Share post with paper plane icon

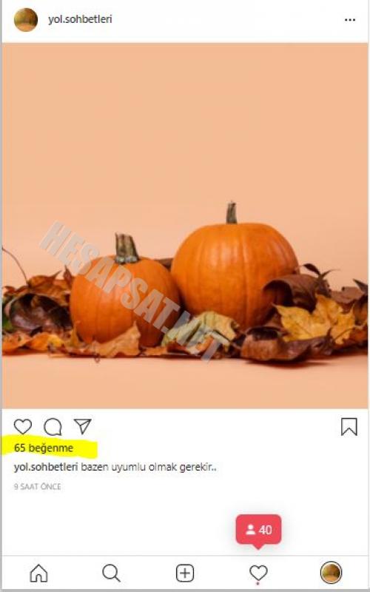pos(82,426)
